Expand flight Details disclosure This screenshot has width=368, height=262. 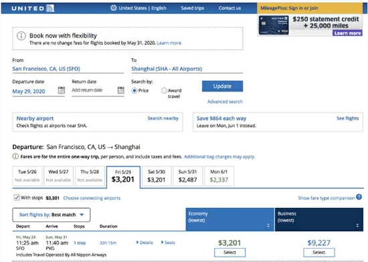pyautogui.click(x=145, y=243)
